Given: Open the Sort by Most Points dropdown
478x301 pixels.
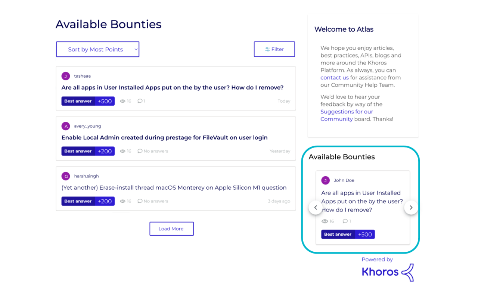Looking at the screenshot, I should click(x=97, y=49).
